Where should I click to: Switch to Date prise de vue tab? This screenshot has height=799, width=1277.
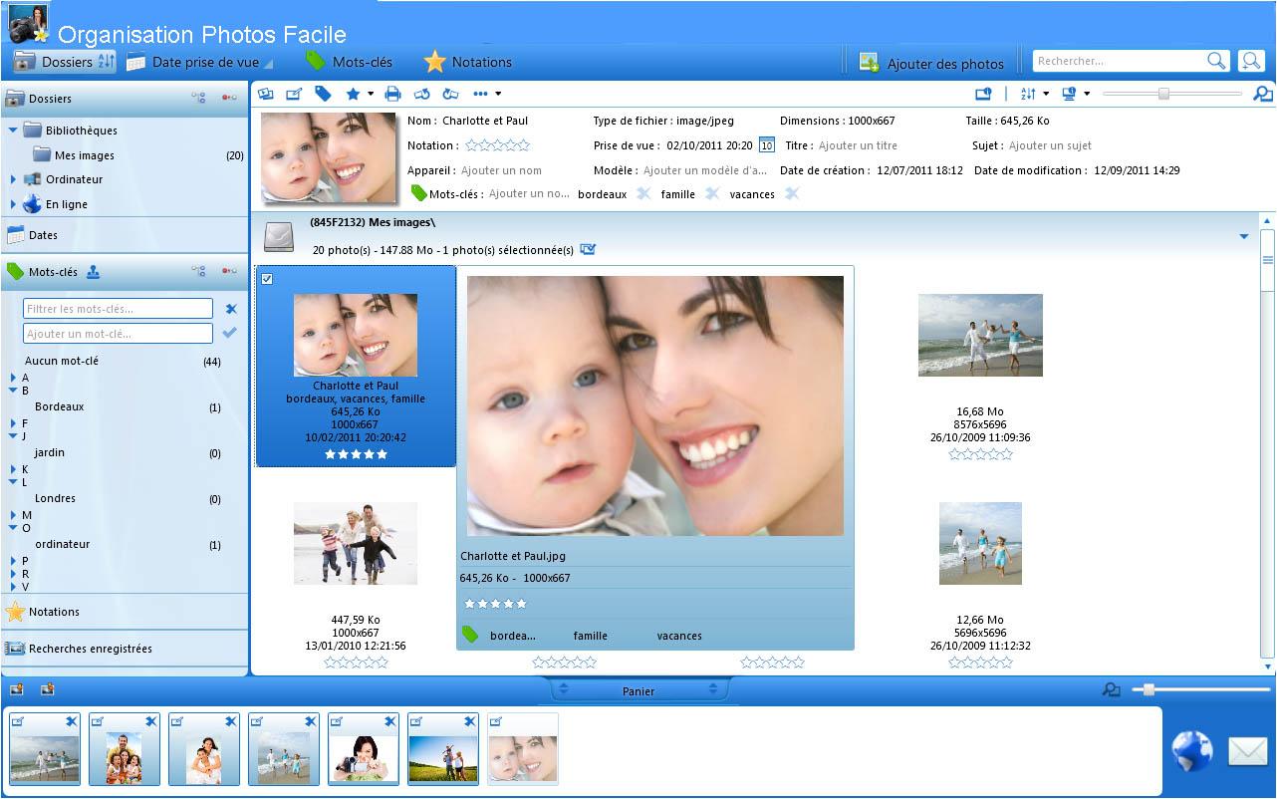tap(199, 62)
